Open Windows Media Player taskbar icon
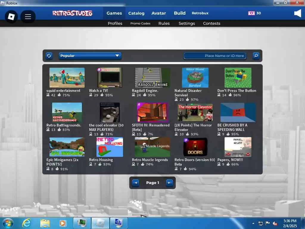Screen dimensions: 305x229 [x=63, y=223]
